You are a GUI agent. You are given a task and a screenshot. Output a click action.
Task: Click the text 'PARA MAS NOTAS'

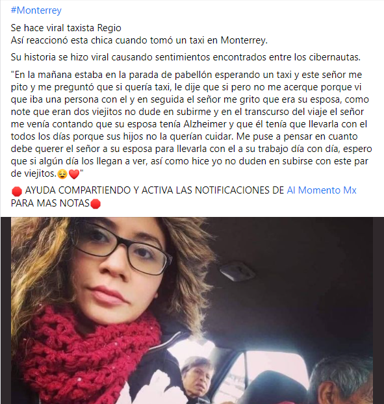pyautogui.click(x=50, y=203)
